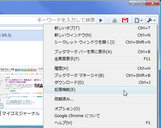
Task: Open オプション(O) from menu
Action: tap(100, 109)
